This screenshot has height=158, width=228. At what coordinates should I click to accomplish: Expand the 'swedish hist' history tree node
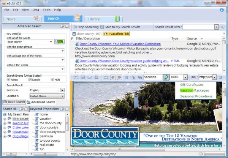coord(5,123)
